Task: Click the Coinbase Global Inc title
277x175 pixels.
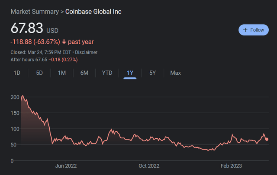Action: [93, 12]
